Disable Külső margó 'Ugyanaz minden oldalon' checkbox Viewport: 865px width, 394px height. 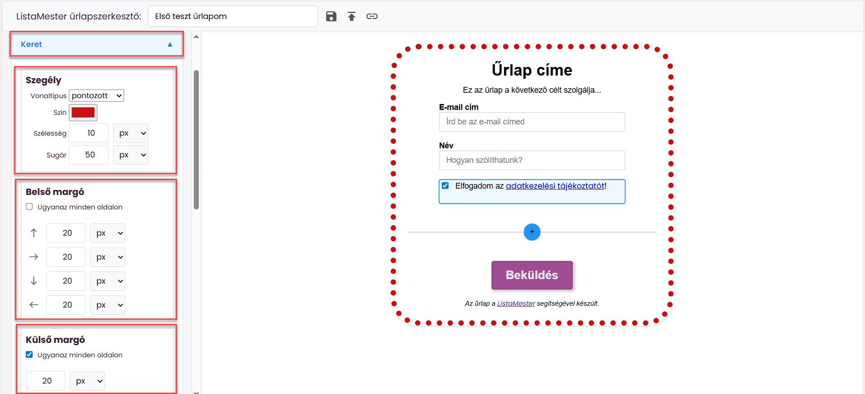[29, 355]
